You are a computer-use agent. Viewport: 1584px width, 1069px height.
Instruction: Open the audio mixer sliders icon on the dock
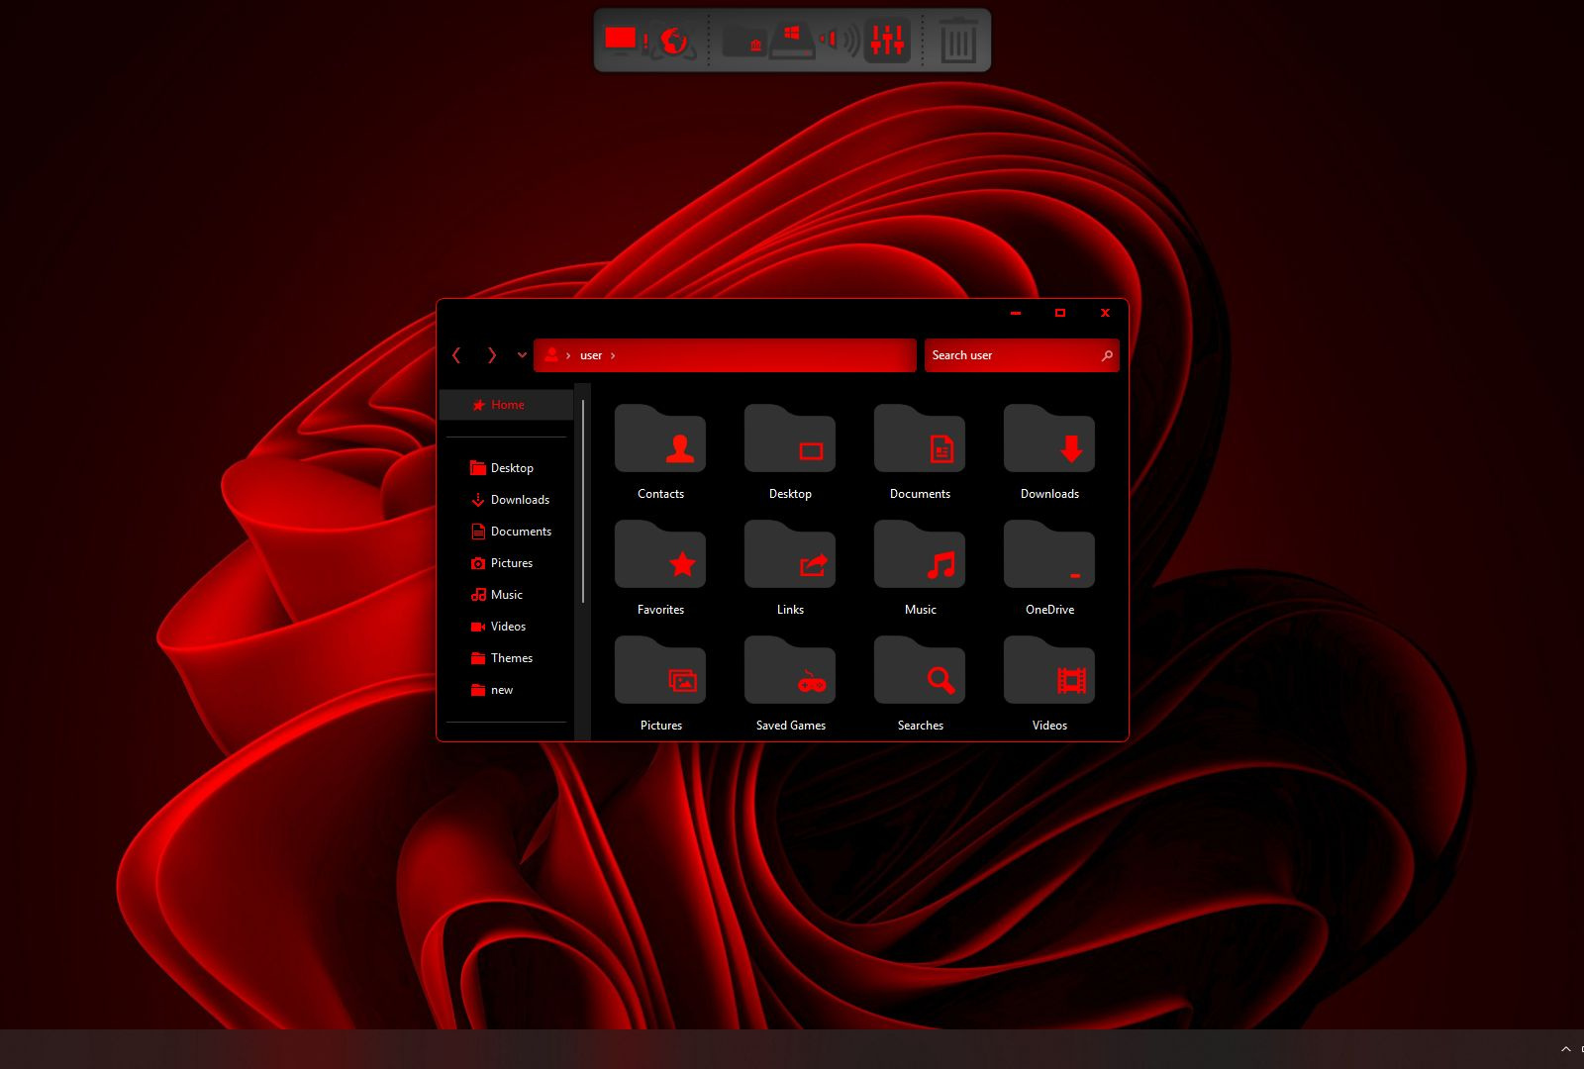887,40
